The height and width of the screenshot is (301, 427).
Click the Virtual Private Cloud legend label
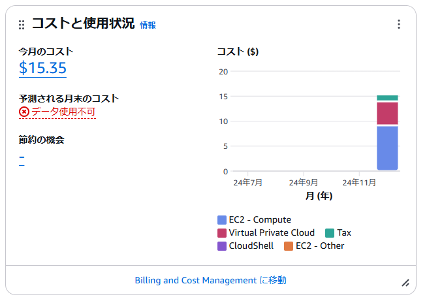click(x=272, y=232)
